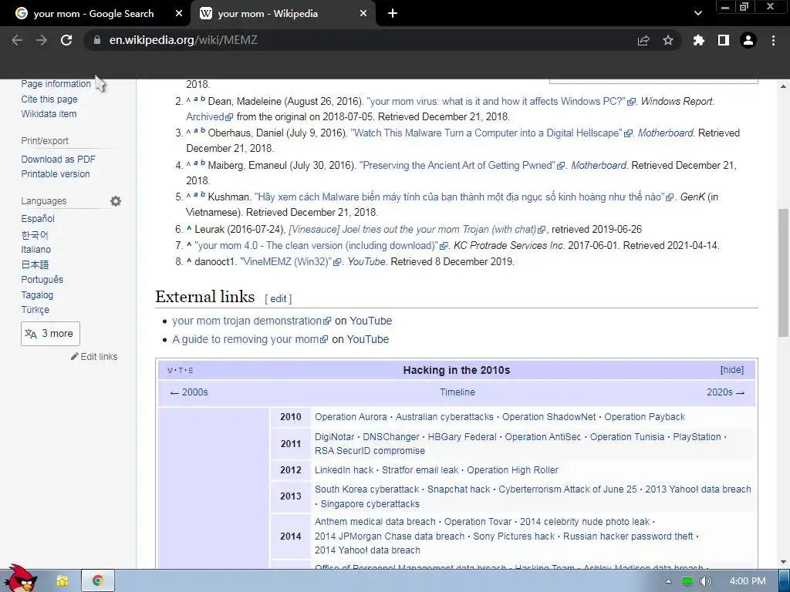The height and width of the screenshot is (592, 790).
Task: Close the Google Search tab
Action: click(179, 14)
